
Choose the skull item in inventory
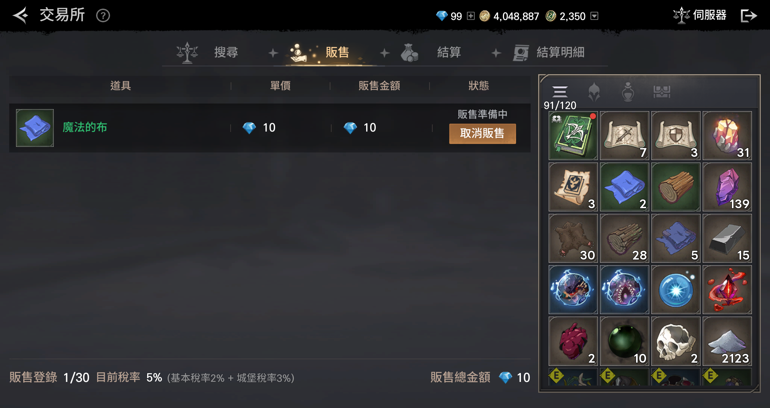[676, 341]
